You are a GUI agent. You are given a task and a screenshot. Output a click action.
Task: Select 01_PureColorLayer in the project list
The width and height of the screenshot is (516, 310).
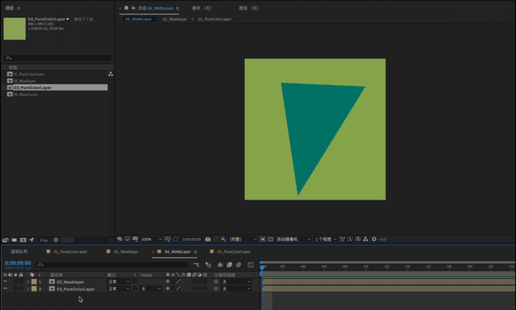click(29, 74)
